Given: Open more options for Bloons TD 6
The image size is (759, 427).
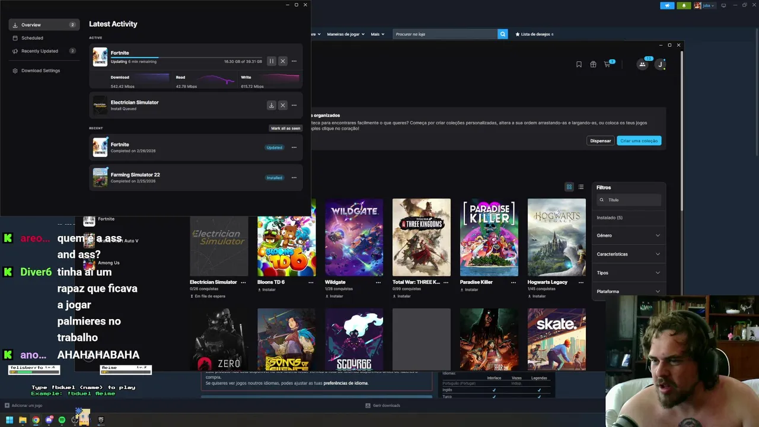Looking at the screenshot, I should pos(311,282).
